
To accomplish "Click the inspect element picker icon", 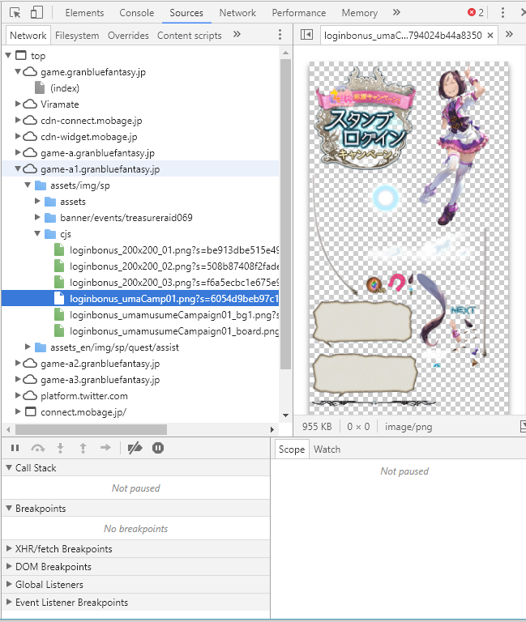I will point(15,13).
